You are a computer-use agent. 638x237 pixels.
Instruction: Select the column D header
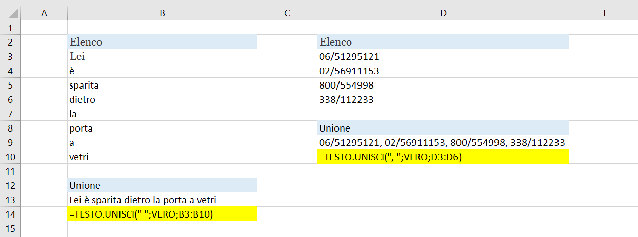click(443, 14)
